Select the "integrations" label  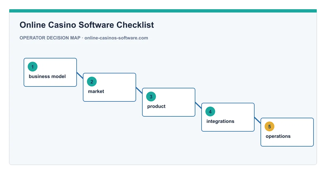click(x=220, y=121)
